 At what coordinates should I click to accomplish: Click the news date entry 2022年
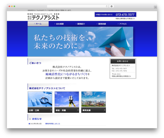[x=36, y=124]
